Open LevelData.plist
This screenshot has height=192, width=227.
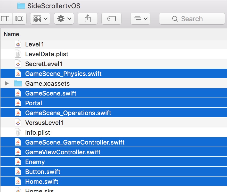pyautogui.click(x=46, y=54)
